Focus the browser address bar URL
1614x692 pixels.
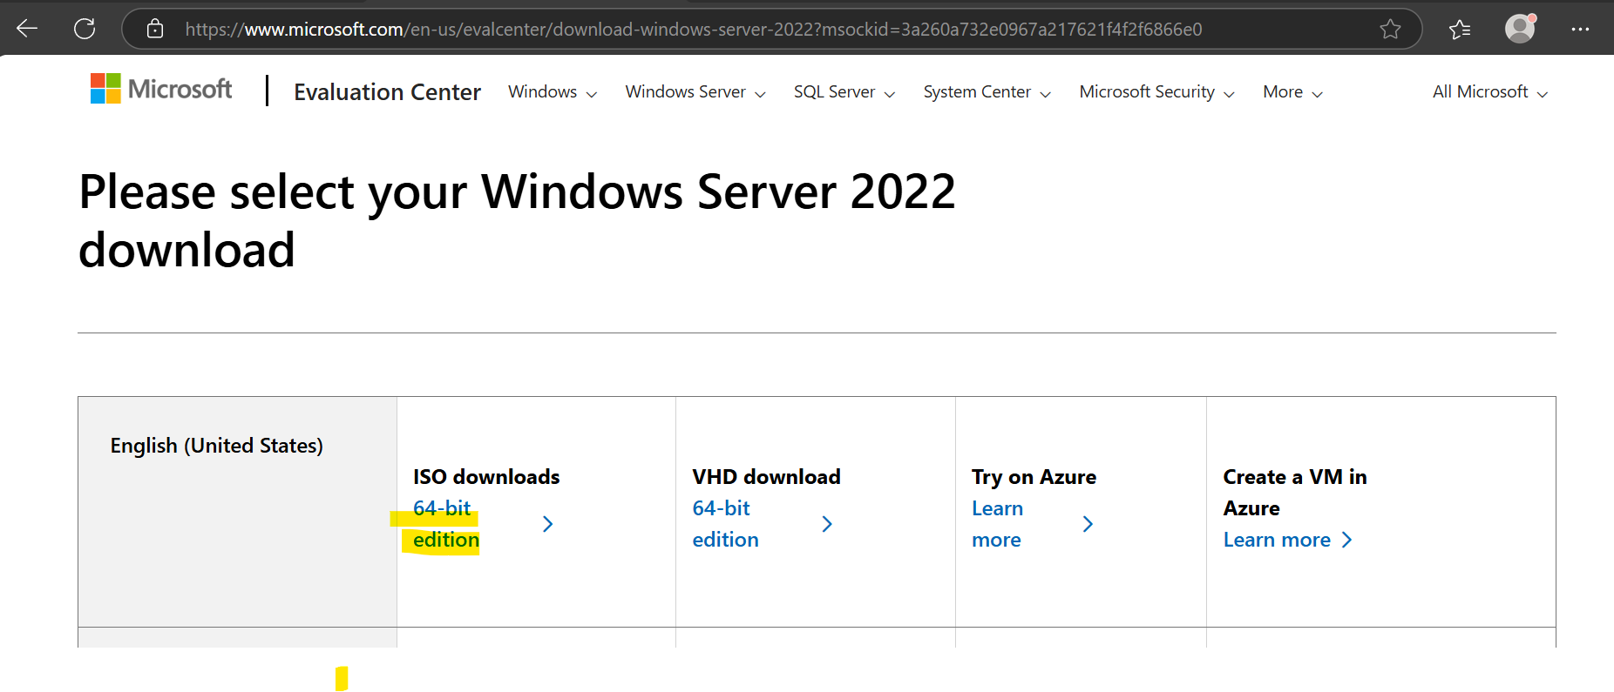pyautogui.click(x=693, y=30)
